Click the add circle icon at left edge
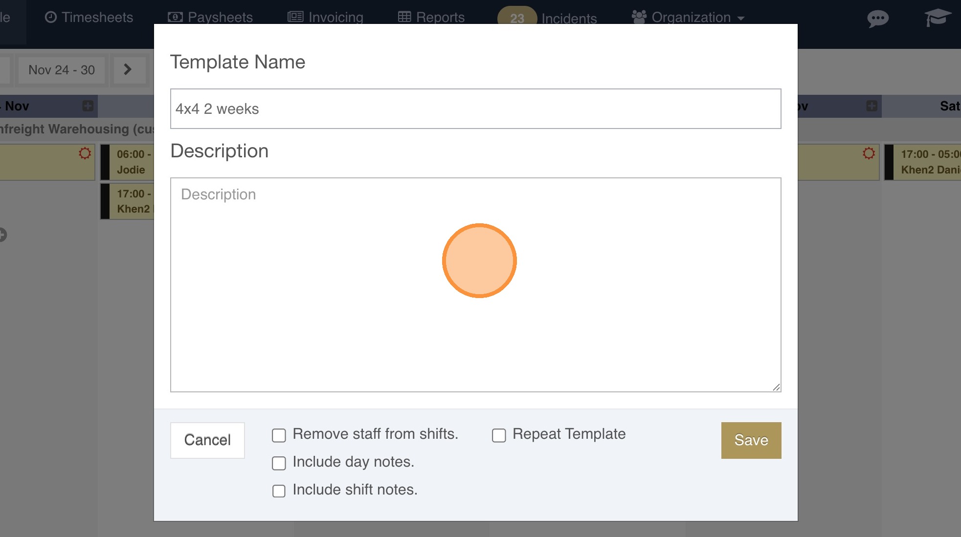The height and width of the screenshot is (537, 961). tap(2, 235)
